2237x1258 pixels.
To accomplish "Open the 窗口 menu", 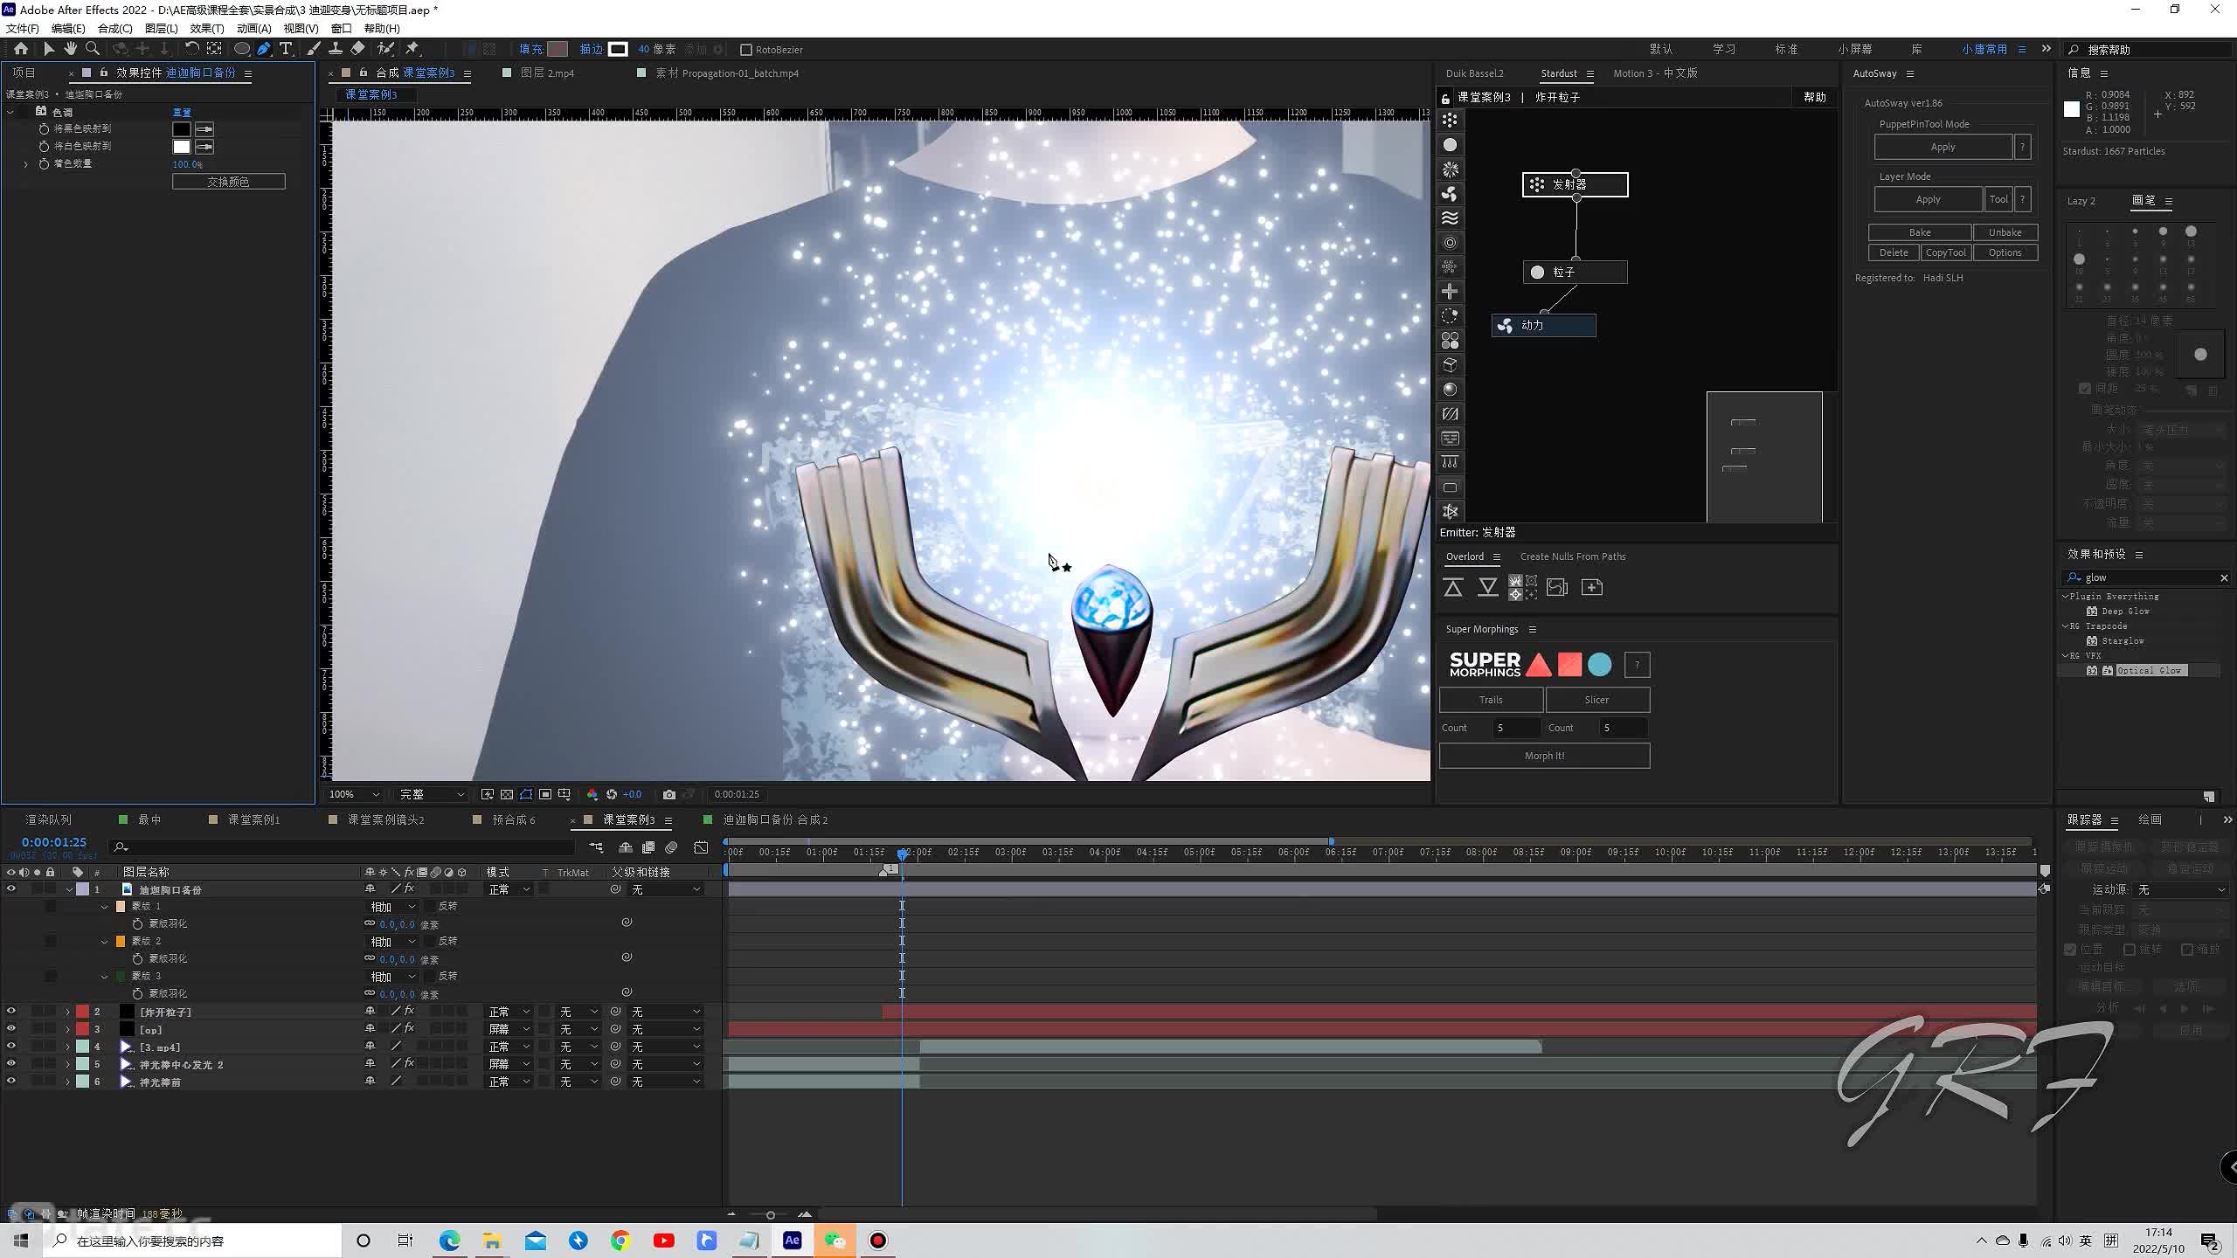I will click(341, 28).
